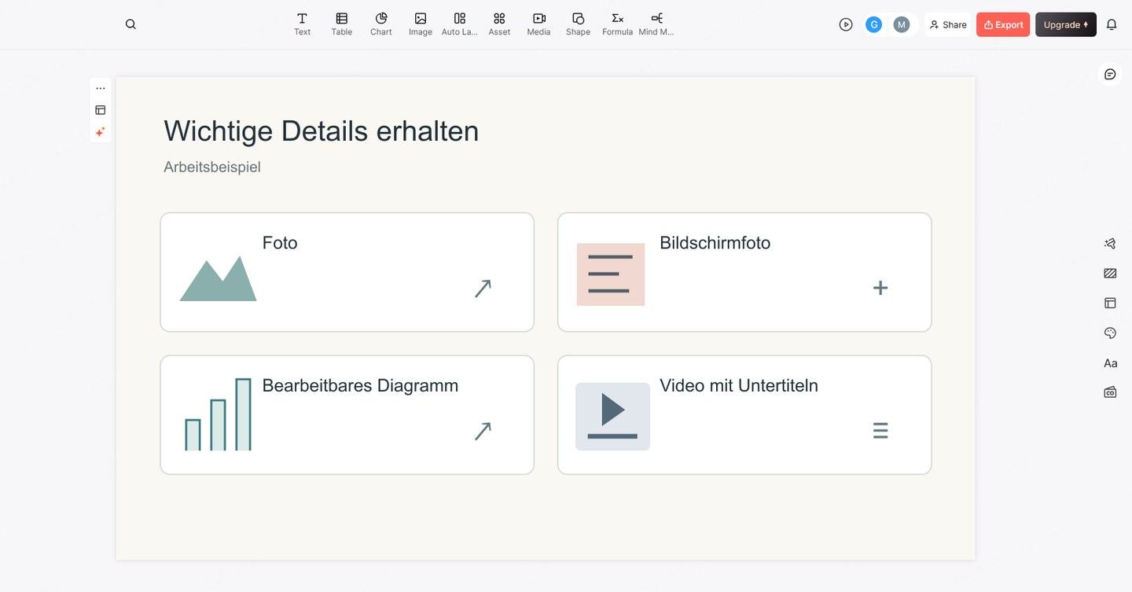Screen dimensions: 1132x592
Task: Click the Upgrade button
Action: tap(1066, 24)
